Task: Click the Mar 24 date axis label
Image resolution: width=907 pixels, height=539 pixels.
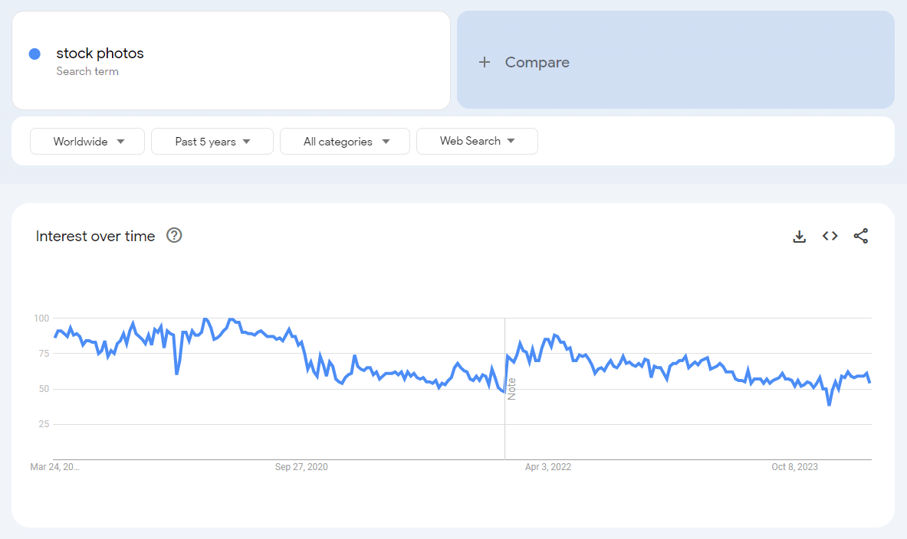Action: (x=54, y=467)
